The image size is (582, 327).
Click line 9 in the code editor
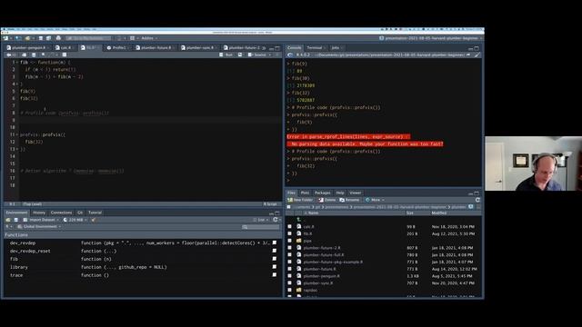tap(150, 120)
